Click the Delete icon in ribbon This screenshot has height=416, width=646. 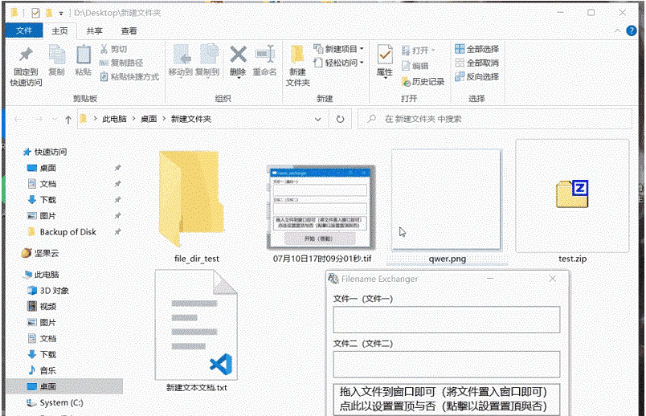coord(238,55)
